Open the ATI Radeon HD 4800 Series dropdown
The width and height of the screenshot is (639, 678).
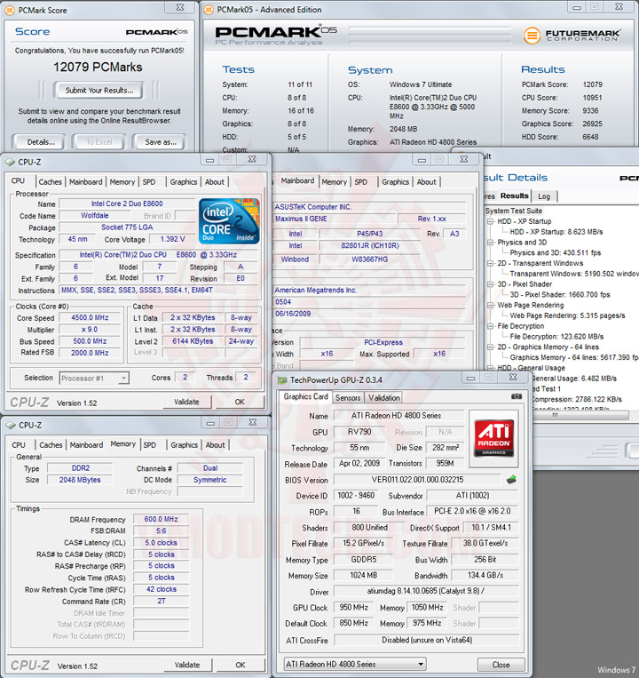click(355, 664)
